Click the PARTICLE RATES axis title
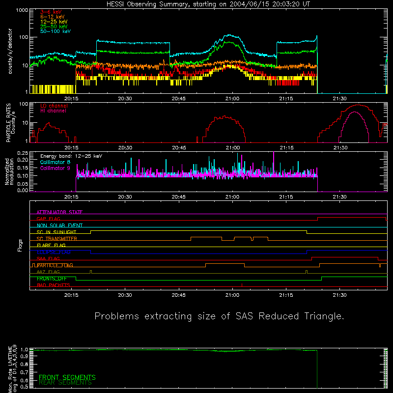The height and width of the screenshot is (393, 393). tap(10, 123)
